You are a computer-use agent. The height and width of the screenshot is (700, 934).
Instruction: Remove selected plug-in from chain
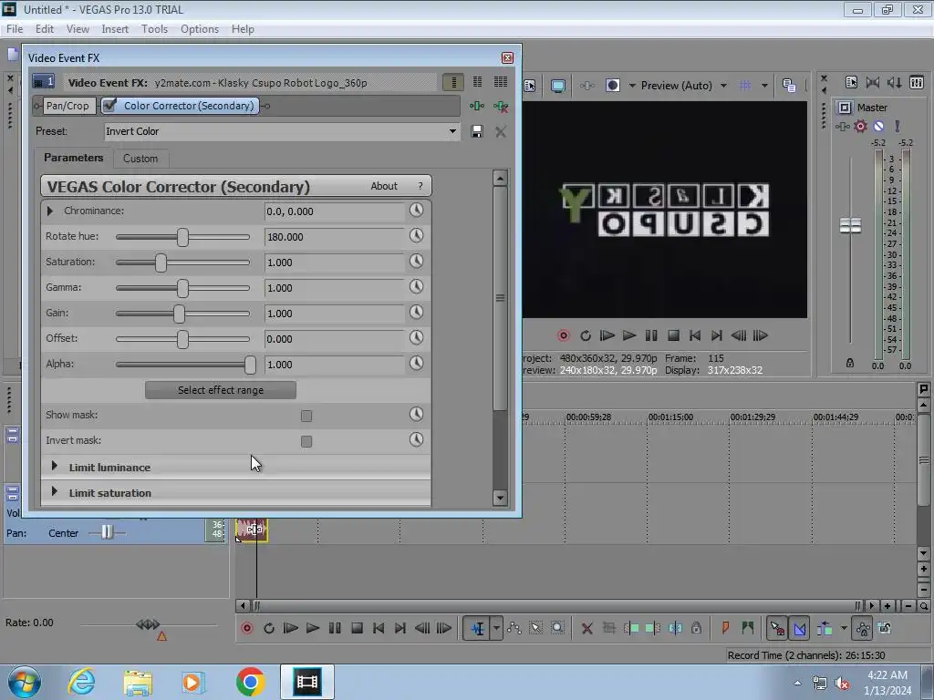[501, 106]
